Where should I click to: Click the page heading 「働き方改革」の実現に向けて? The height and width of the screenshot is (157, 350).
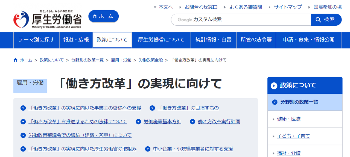click(139, 84)
